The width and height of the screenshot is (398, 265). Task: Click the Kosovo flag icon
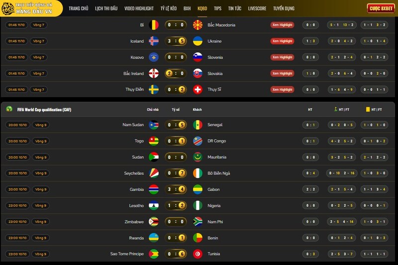click(154, 57)
